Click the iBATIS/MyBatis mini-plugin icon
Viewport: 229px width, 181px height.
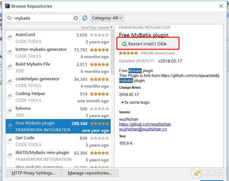(x=10, y=156)
